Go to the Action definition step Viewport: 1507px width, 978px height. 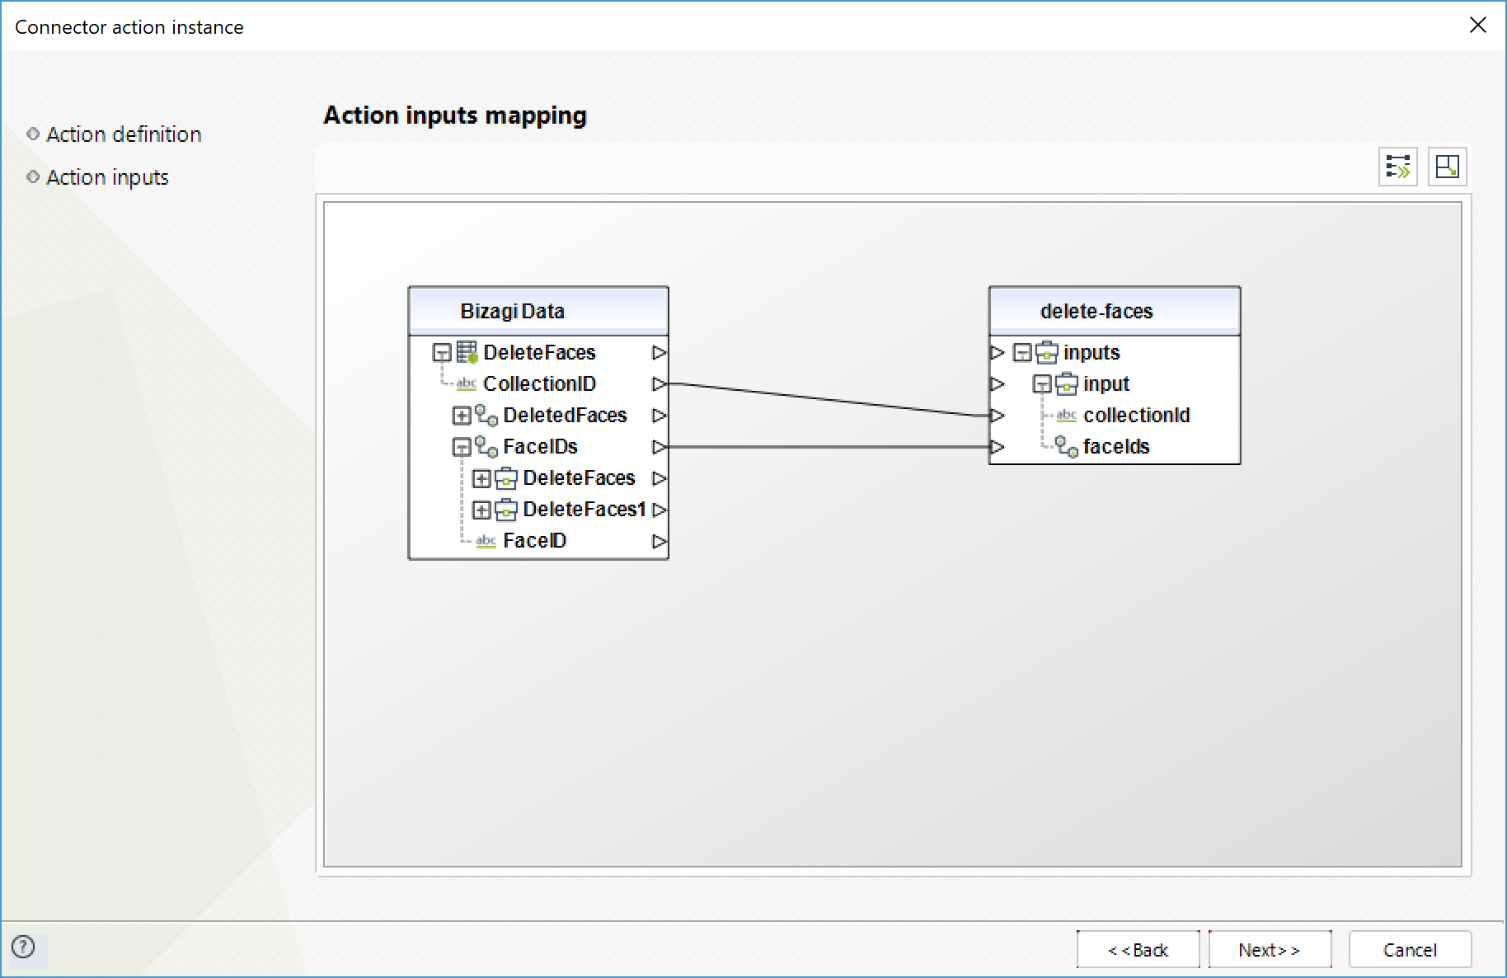coord(124,134)
